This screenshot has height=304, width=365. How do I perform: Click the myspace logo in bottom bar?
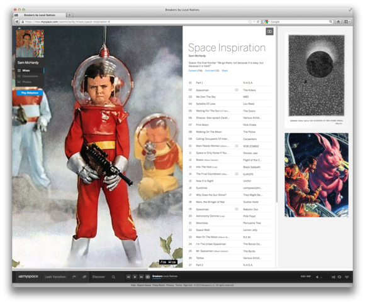pos(28,276)
